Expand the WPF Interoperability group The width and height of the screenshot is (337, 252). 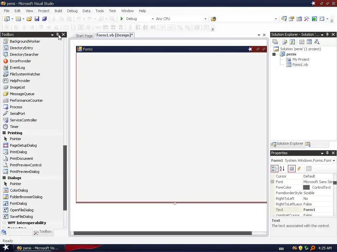click(x=4, y=223)
